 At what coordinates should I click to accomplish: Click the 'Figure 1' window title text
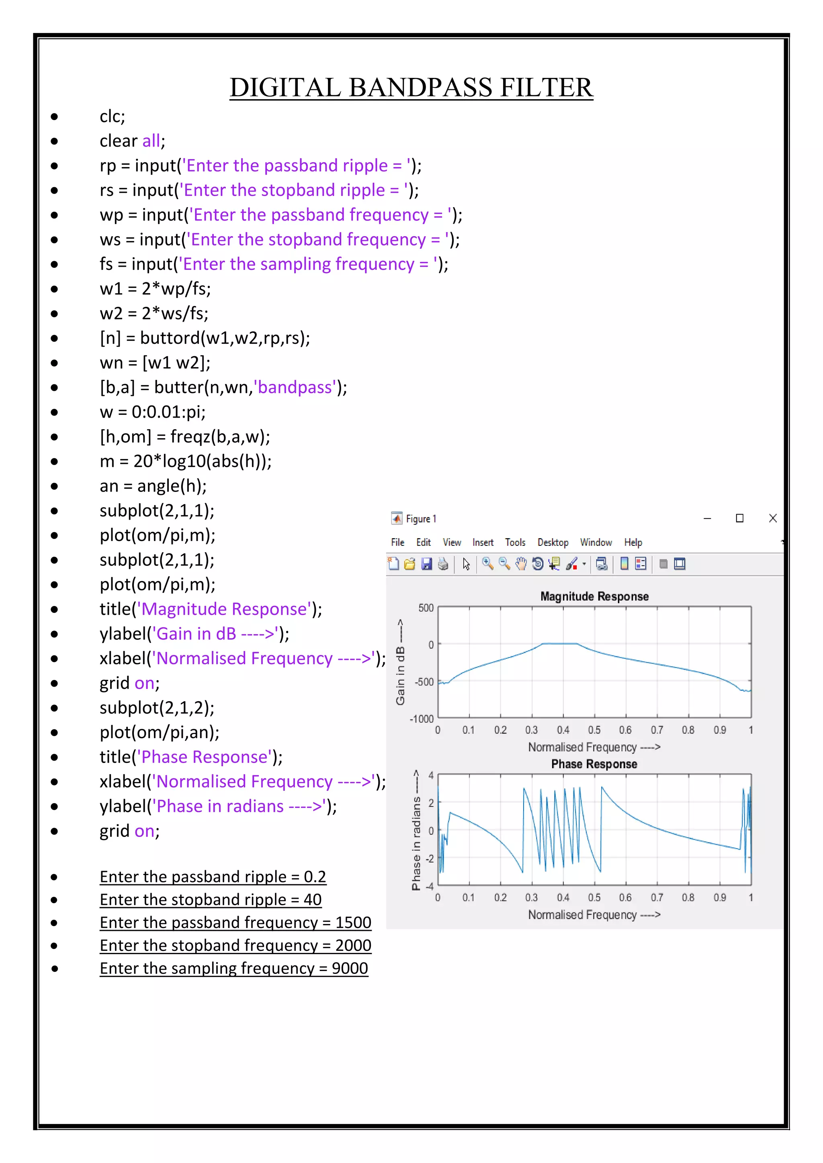coord(421,519)
